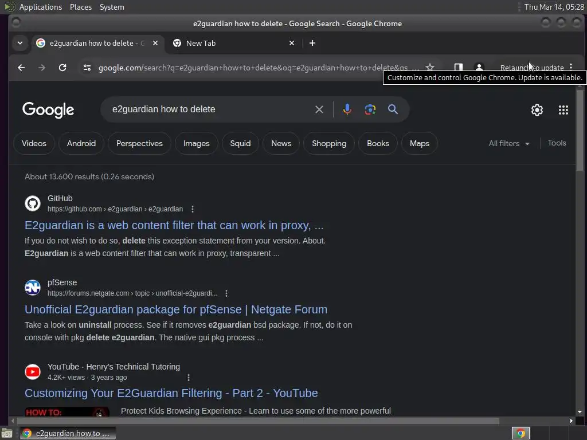The height and width of the screenshot is (440, 587).
Task: Open more options for GitHub result
Action: pyautogui.click(x=193, y=209)
